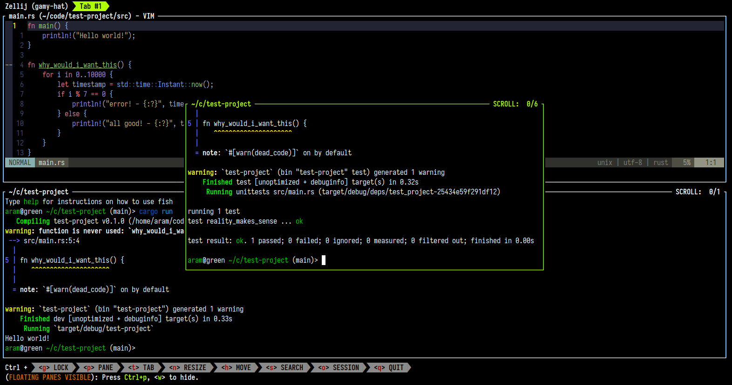Click the utf-8 encoding indicator
This screenshot has height=385, width=732.
[633, 162]
